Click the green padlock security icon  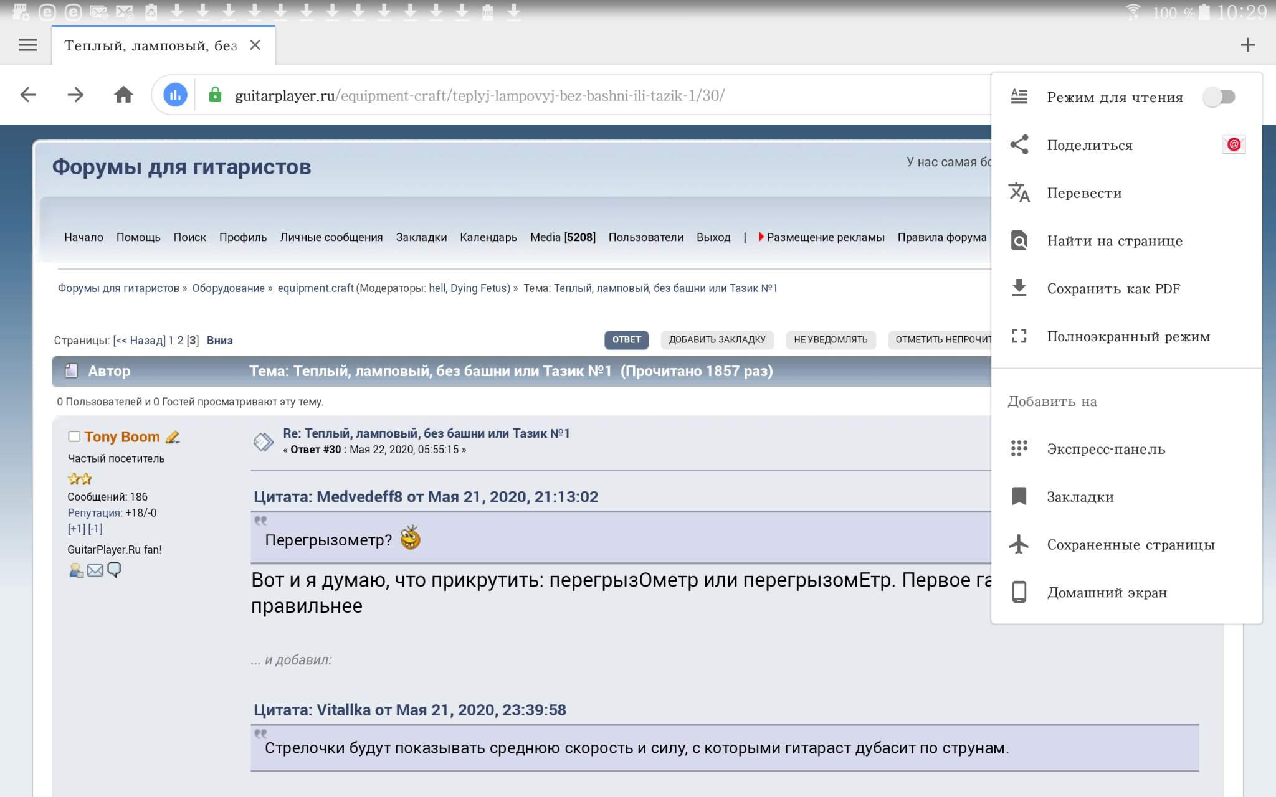point(215,95)
